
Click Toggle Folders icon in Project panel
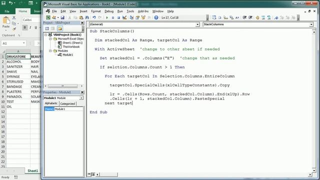[60, 28]
